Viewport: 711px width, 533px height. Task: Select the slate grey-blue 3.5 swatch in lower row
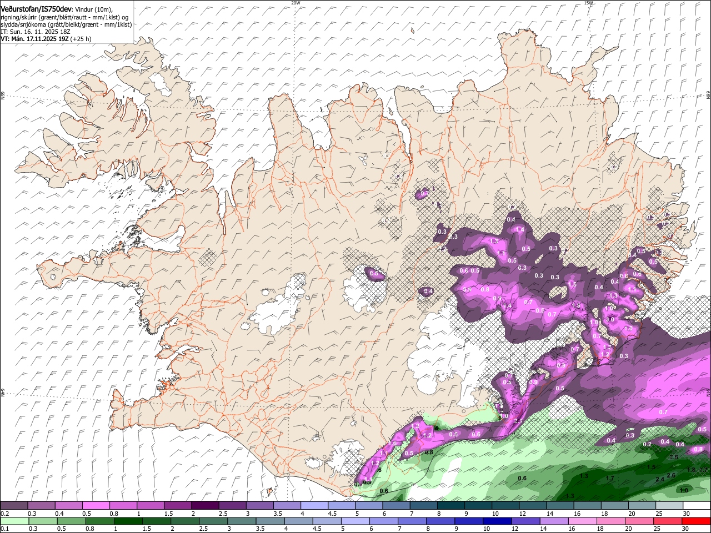click(270, 521)
